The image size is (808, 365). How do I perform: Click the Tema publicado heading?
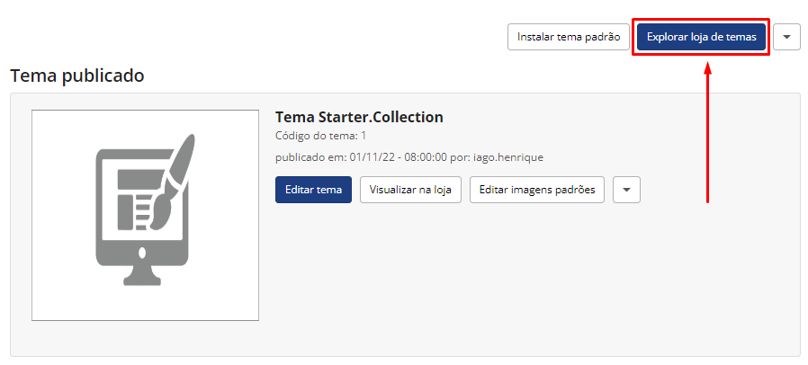pos(77,76)
